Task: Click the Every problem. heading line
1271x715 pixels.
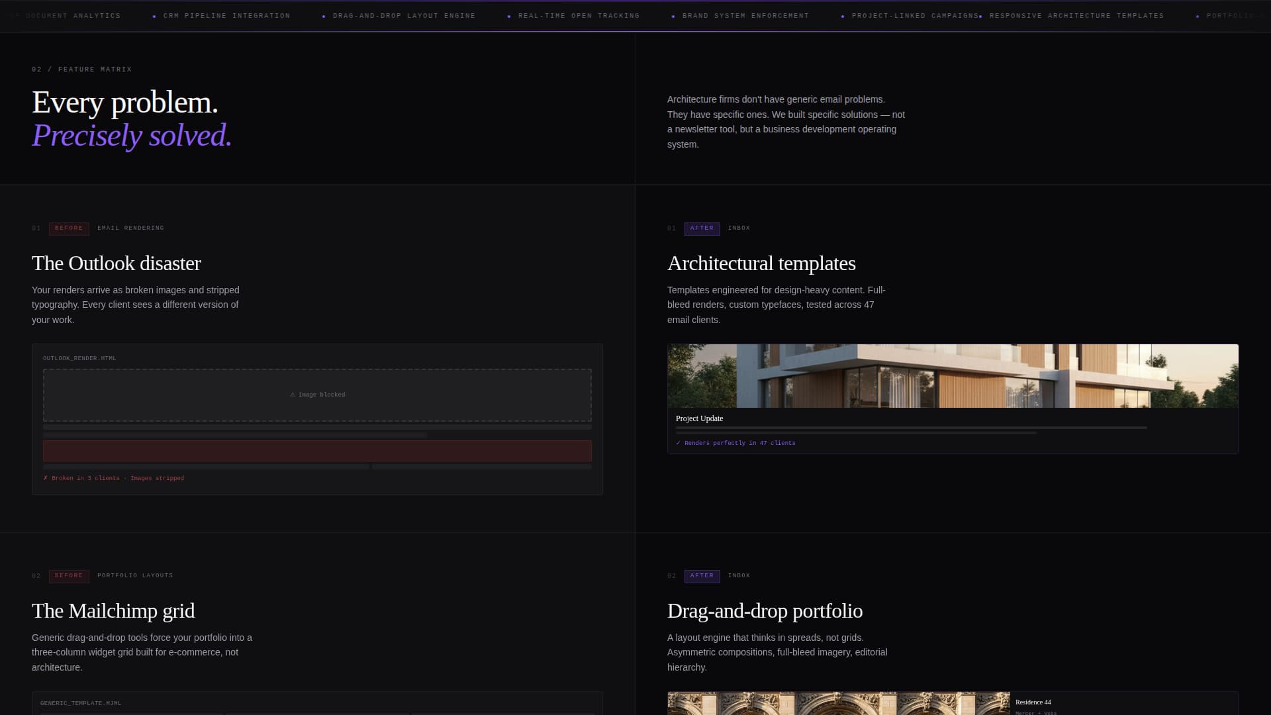Action: [x=125, y=103]
